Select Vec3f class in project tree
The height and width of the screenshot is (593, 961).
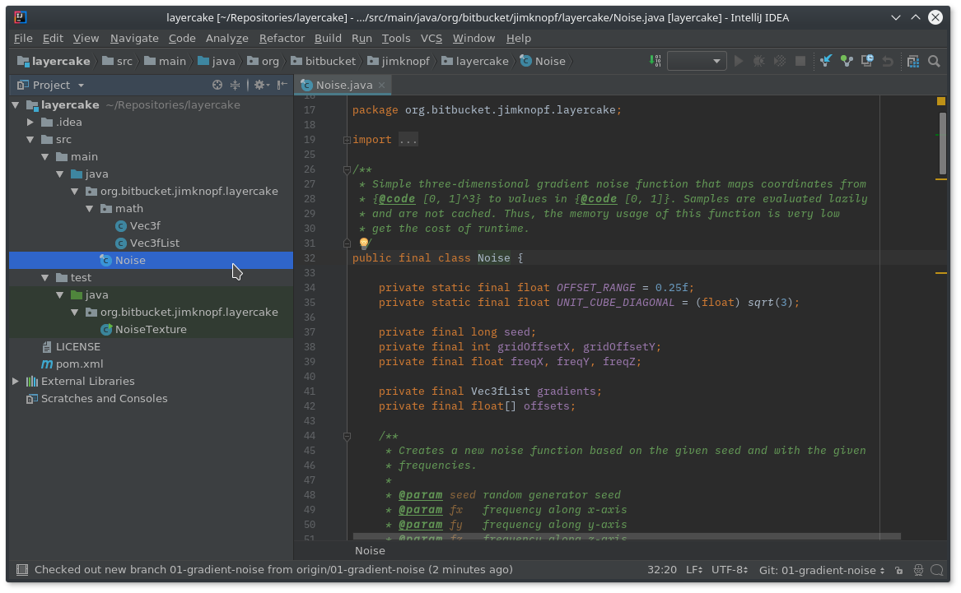pyautogui.click(x=138, y=226)
